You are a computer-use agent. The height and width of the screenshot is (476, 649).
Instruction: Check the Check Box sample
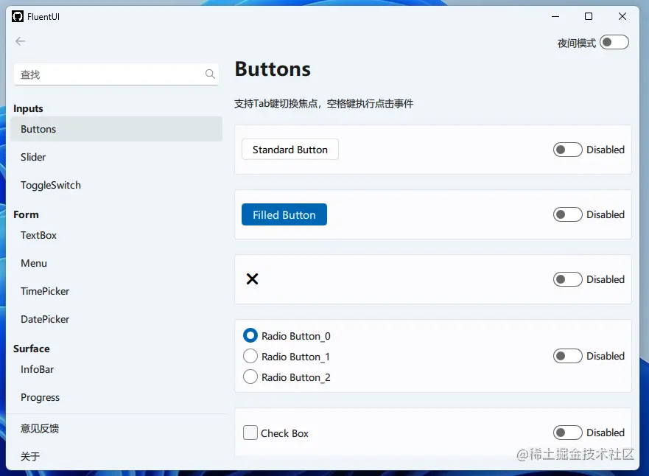pos(250,433)
